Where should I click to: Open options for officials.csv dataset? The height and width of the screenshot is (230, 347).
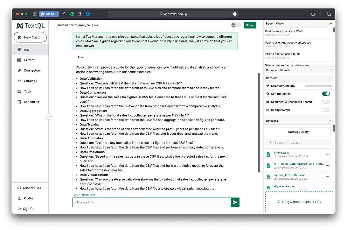click(x=327, y=154)
